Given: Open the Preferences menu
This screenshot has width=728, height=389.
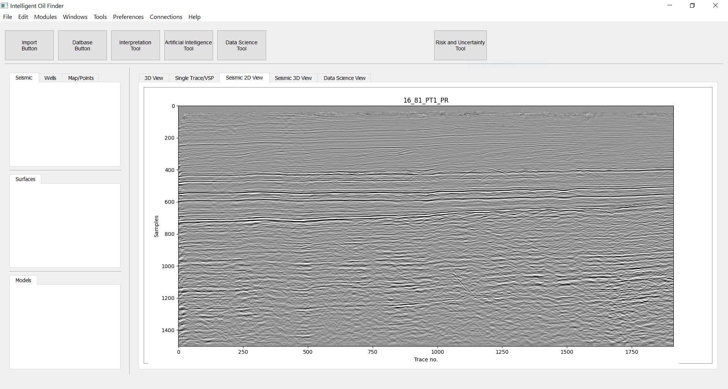Looking at the screenshot, I should tap(128, 17).
